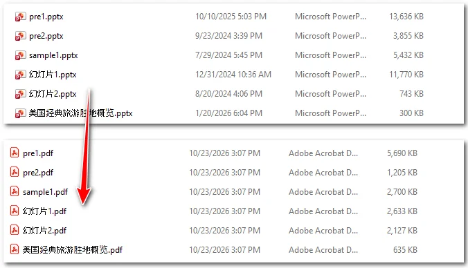Viewport: 468px width, 268px height.
Task: Click the PDF icon of pre2.pdf
Action: click(x=15, y=172)
